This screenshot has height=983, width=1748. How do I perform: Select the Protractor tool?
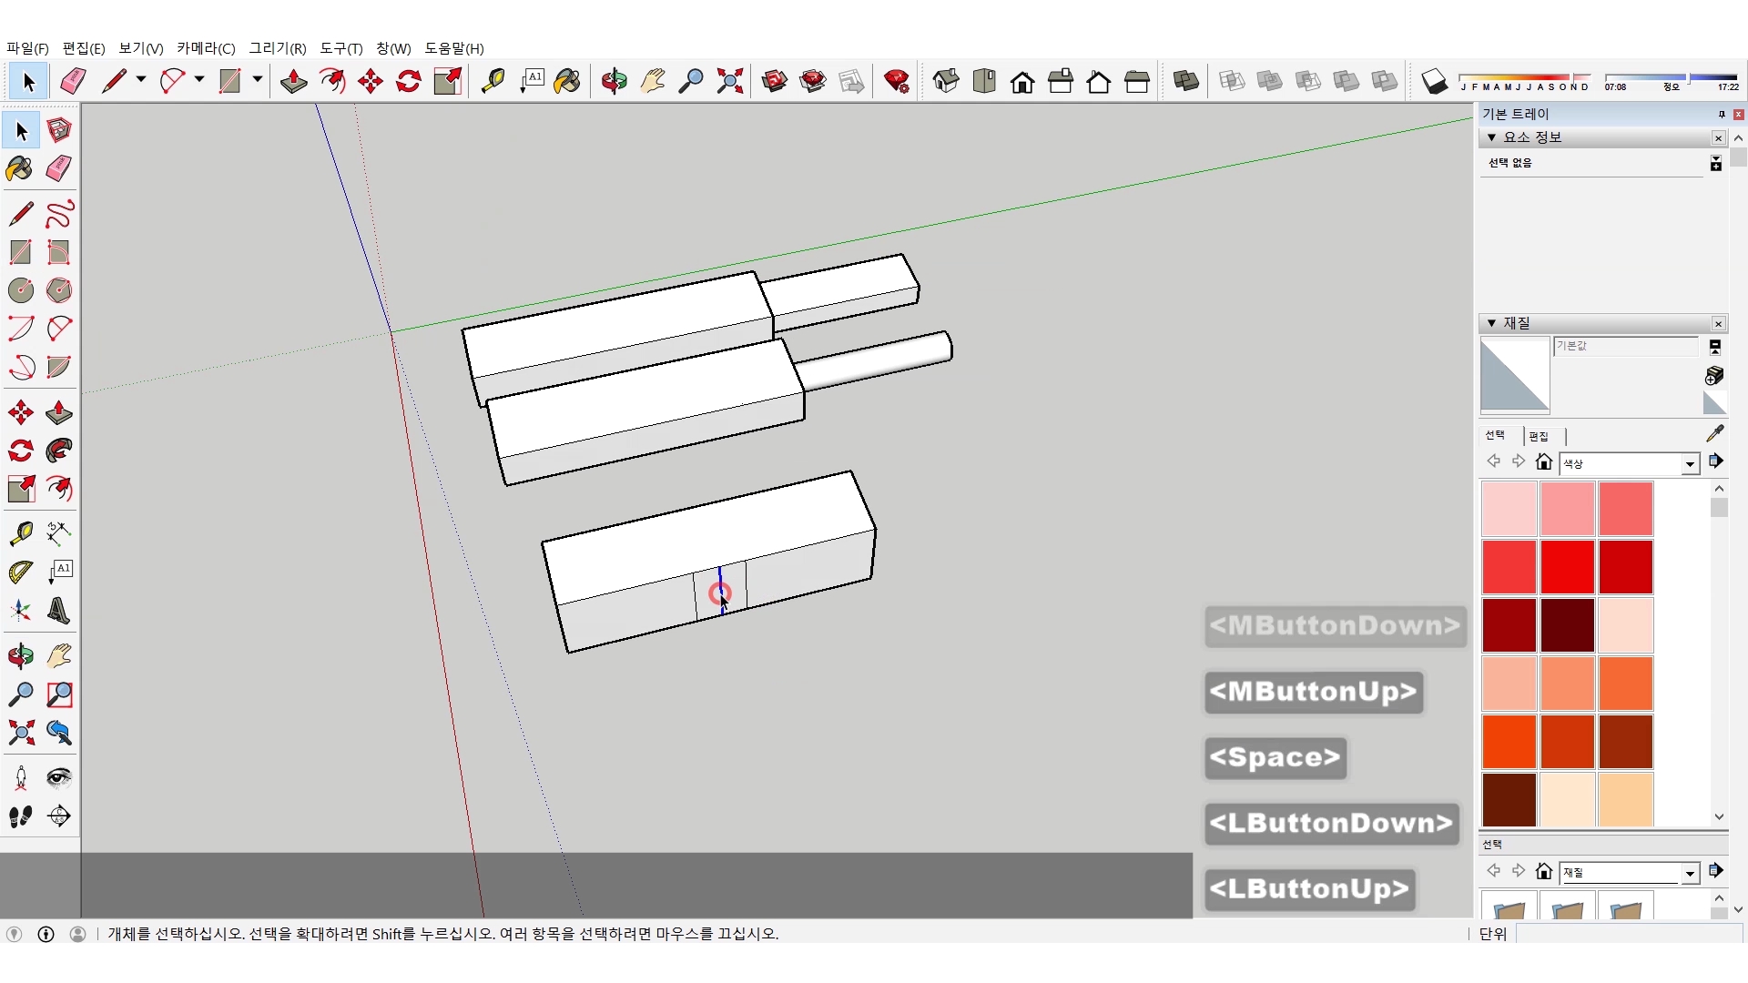(x=21, y=572)
